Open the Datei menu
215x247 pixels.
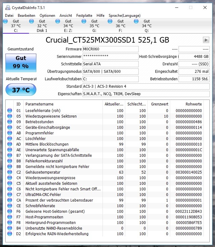[x=9, y=16]
